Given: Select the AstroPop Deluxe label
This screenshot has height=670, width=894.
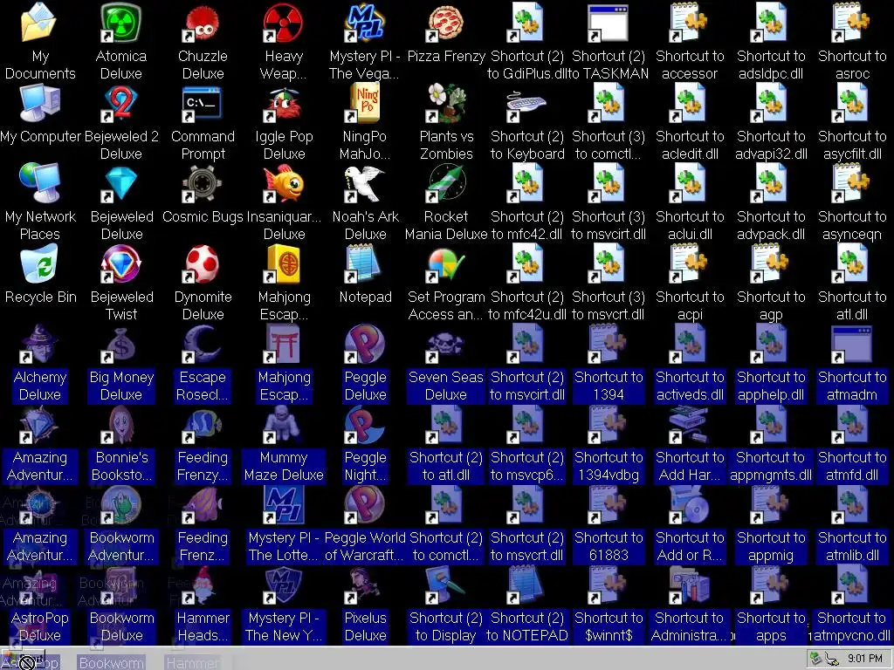Looking at the screenshot, I should [x=40, y=626].
